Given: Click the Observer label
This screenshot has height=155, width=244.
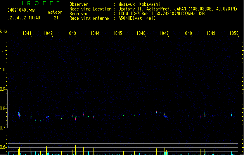Looking at the screenshot, I should 79,4.
